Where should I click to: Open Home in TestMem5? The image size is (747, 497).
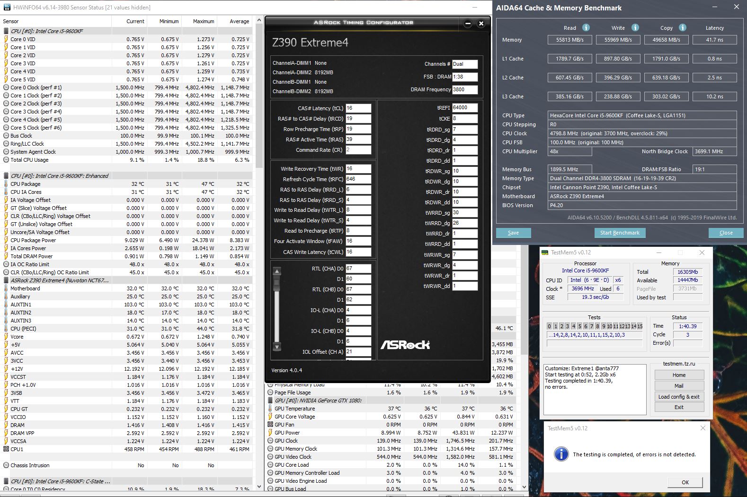tap(679, 375)
